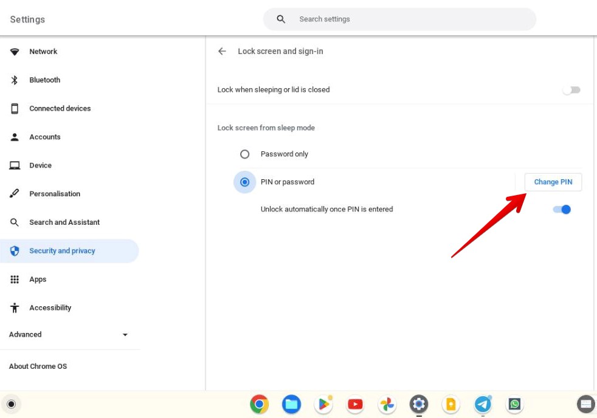Open About Chrome OS
The image size is (597, 418).
pyautogui.click(x=38, y=366)
